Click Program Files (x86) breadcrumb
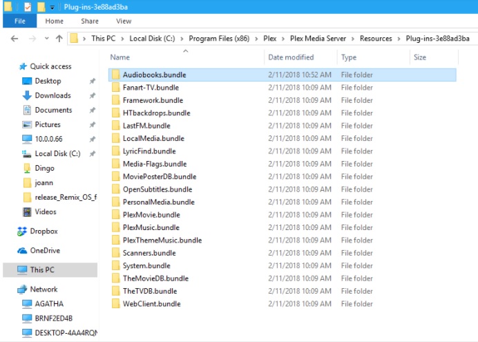The width and height of the screenshot is (478, 342). click(x=219, y=39)
